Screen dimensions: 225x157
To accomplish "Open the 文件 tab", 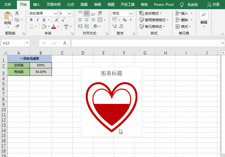I will pos(8,5).
